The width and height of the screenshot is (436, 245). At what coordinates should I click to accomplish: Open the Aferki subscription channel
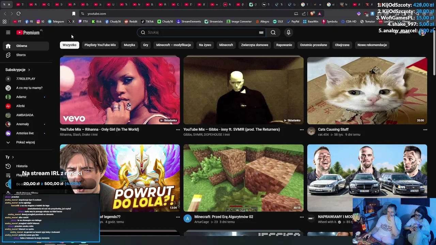tap(26, 106)
